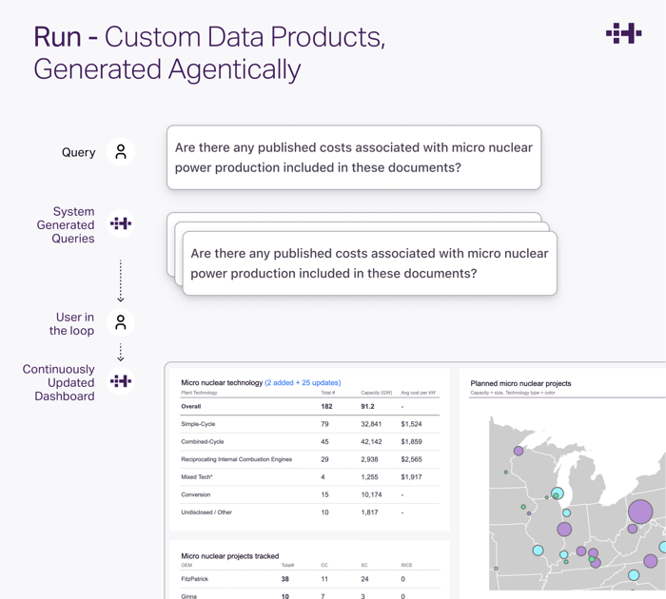The image size is (666, 599).
Task: Click the Continuously Updated Dashboard logo icon
Action: click(x=121, y=381)
